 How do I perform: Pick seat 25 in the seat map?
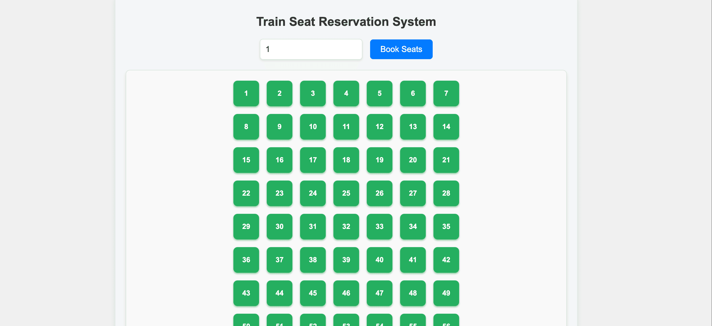coord(346,193)
